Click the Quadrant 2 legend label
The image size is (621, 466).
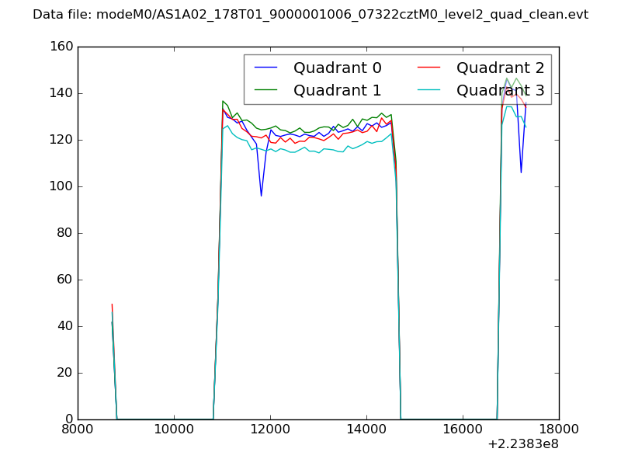click(x=500, y=68)
